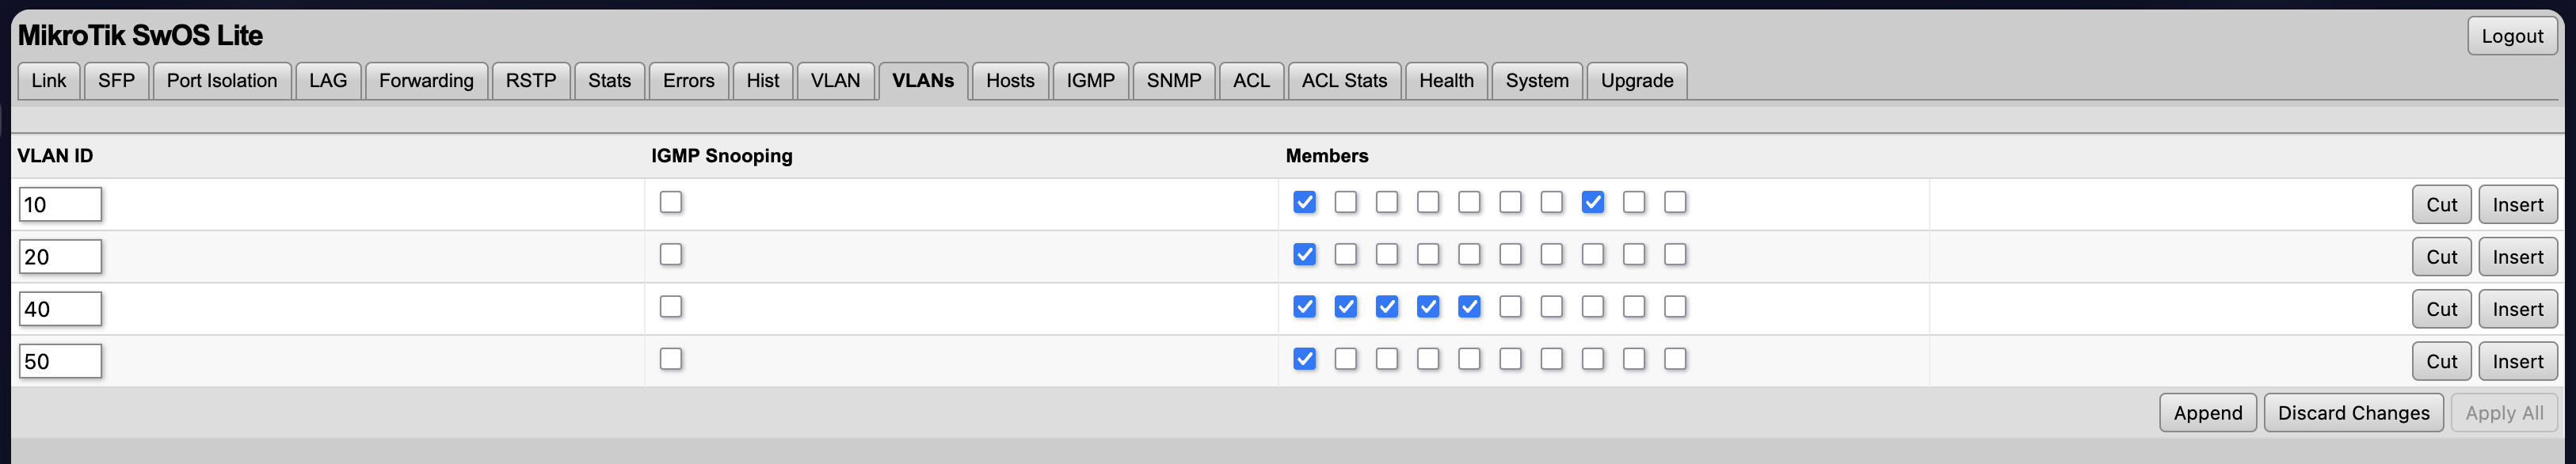The width and height of the screenshot is (2576, 464).
Task: Click the VLAN ID field containing 20
Action: [x=60, y=257]
